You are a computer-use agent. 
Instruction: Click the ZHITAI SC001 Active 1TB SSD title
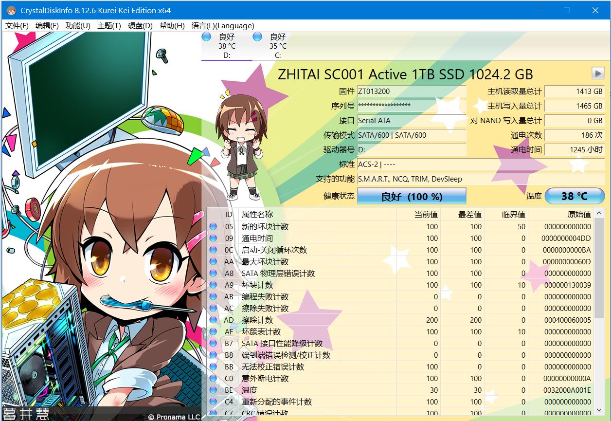point(405,74)
